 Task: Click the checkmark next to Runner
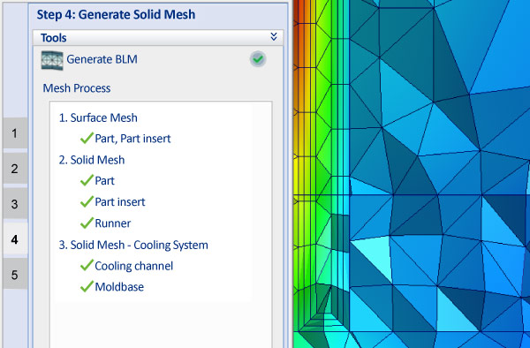click(x=87, y=223)
